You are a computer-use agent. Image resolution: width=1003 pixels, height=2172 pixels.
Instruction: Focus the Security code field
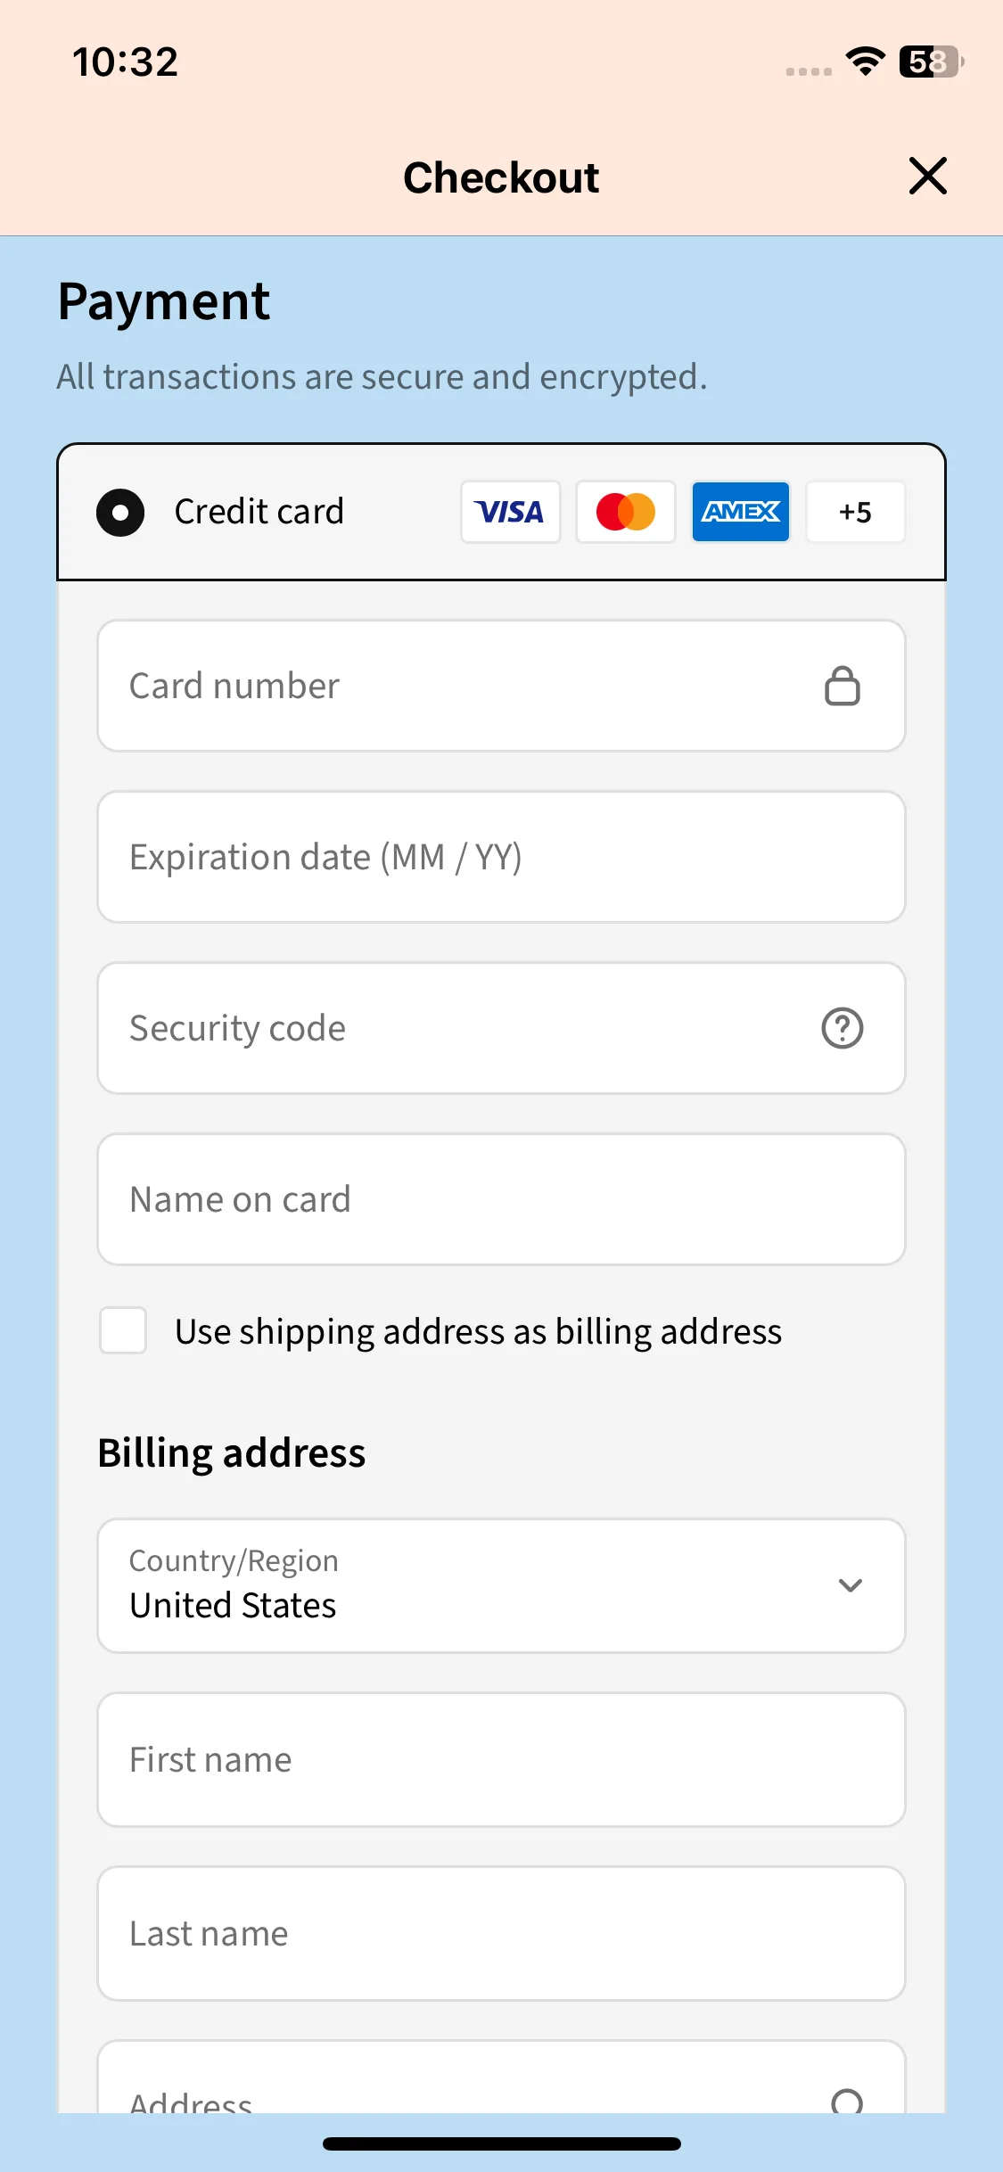point(501,1028)
